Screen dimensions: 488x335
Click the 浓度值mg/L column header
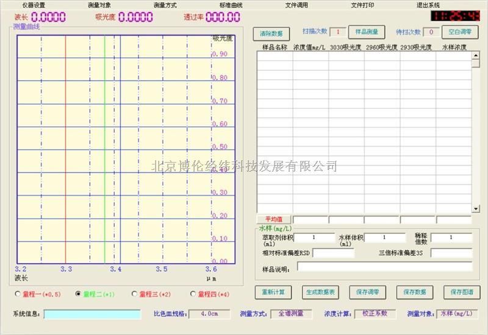[309, 48]
